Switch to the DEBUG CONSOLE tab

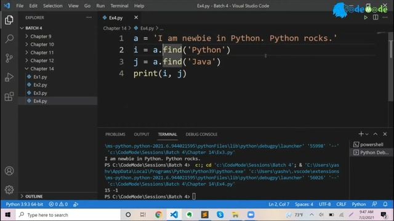tap(201, 134)
